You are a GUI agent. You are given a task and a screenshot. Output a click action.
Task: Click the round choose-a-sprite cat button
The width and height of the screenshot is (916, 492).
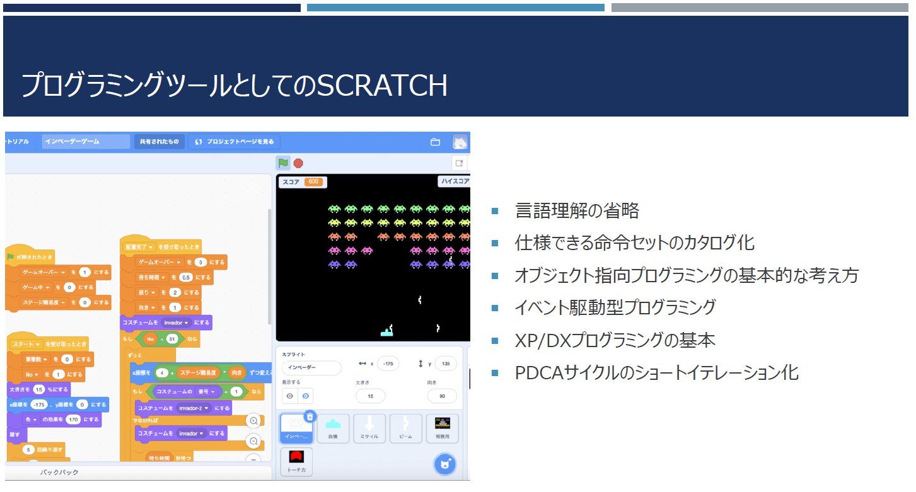click(444, 464)
